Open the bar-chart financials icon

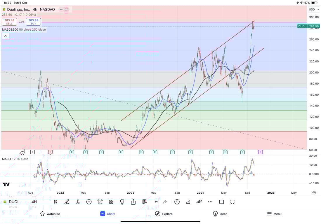point(188,202)
